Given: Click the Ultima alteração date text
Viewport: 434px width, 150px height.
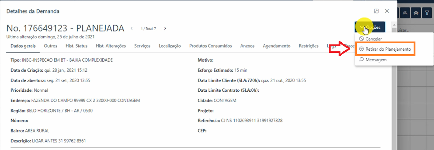Looking at the screenshot, I should click(51, 36).
